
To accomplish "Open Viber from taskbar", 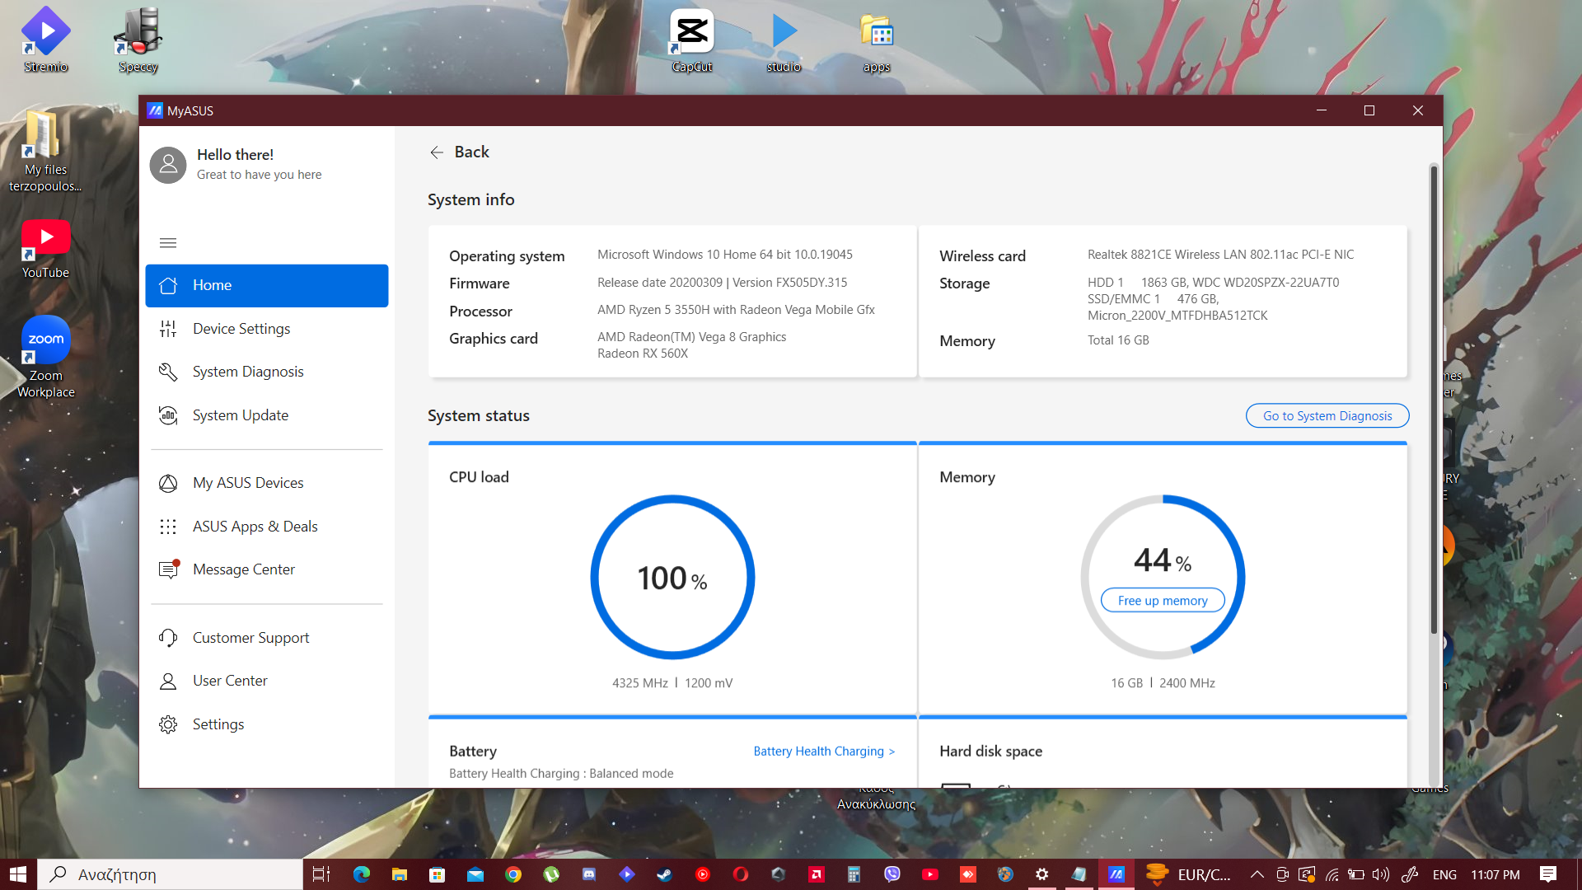I will [x=892, y=874].
